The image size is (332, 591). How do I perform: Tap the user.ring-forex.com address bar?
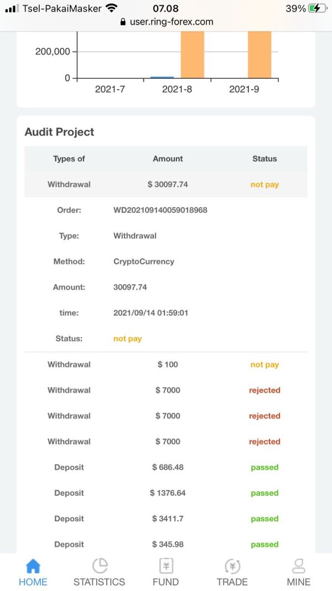point(166,22)
